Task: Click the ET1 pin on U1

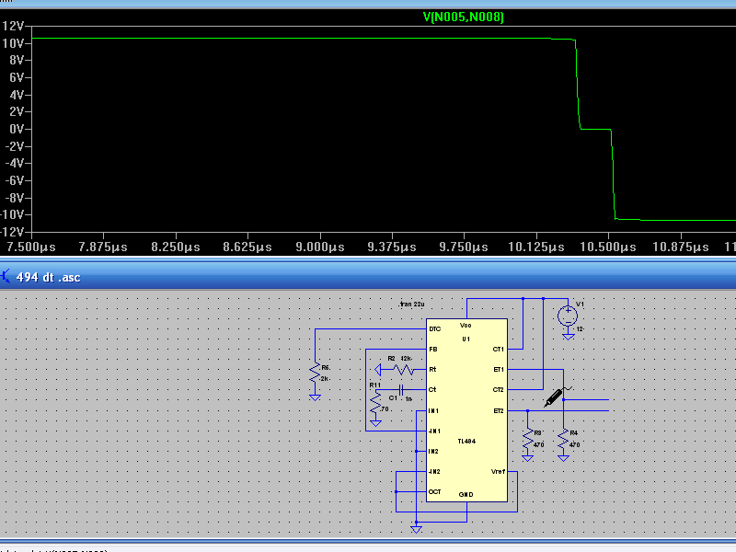Action: coord(499,370)
